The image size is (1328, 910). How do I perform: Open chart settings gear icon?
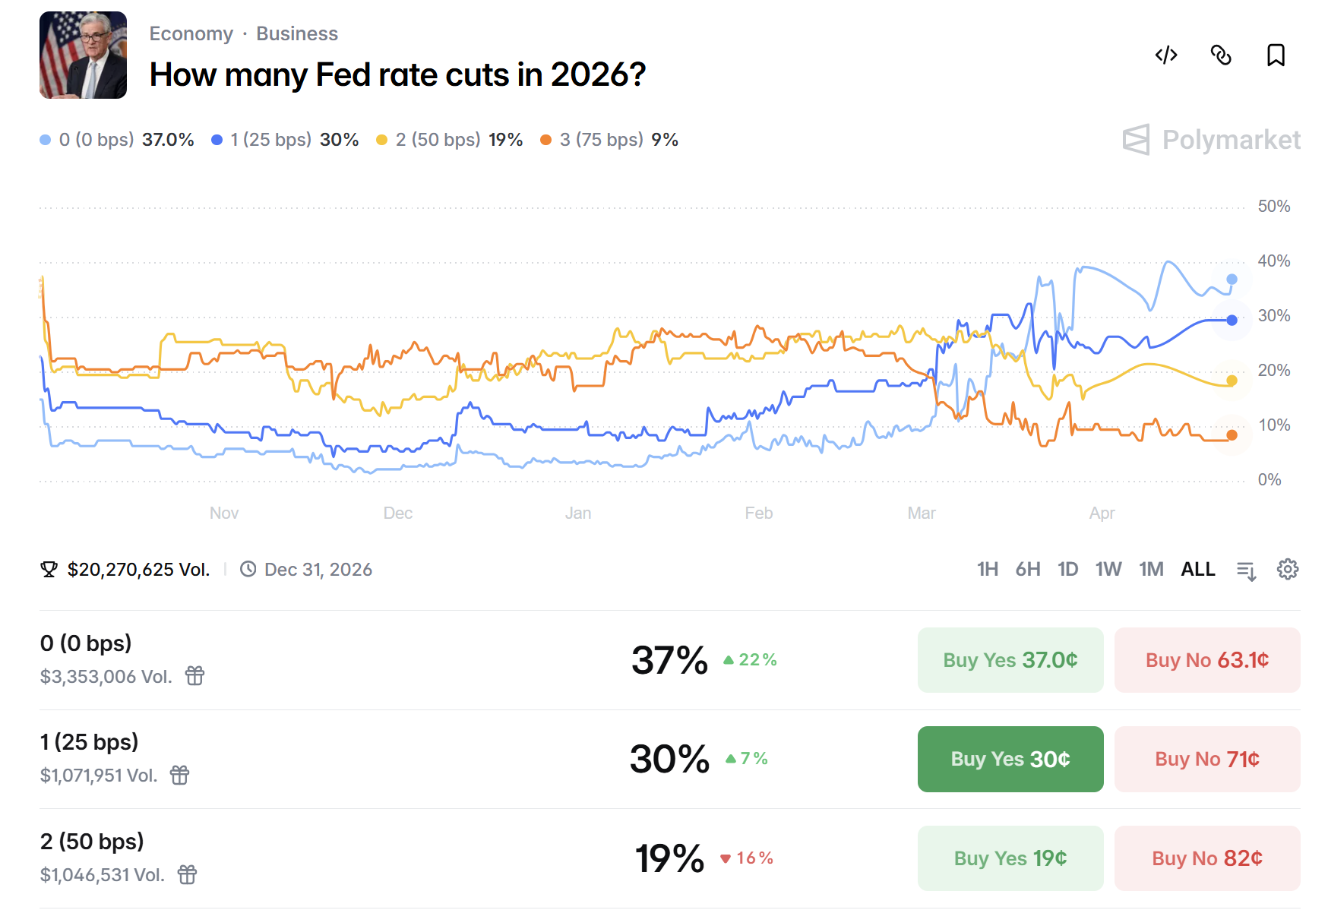(1288, 570)
